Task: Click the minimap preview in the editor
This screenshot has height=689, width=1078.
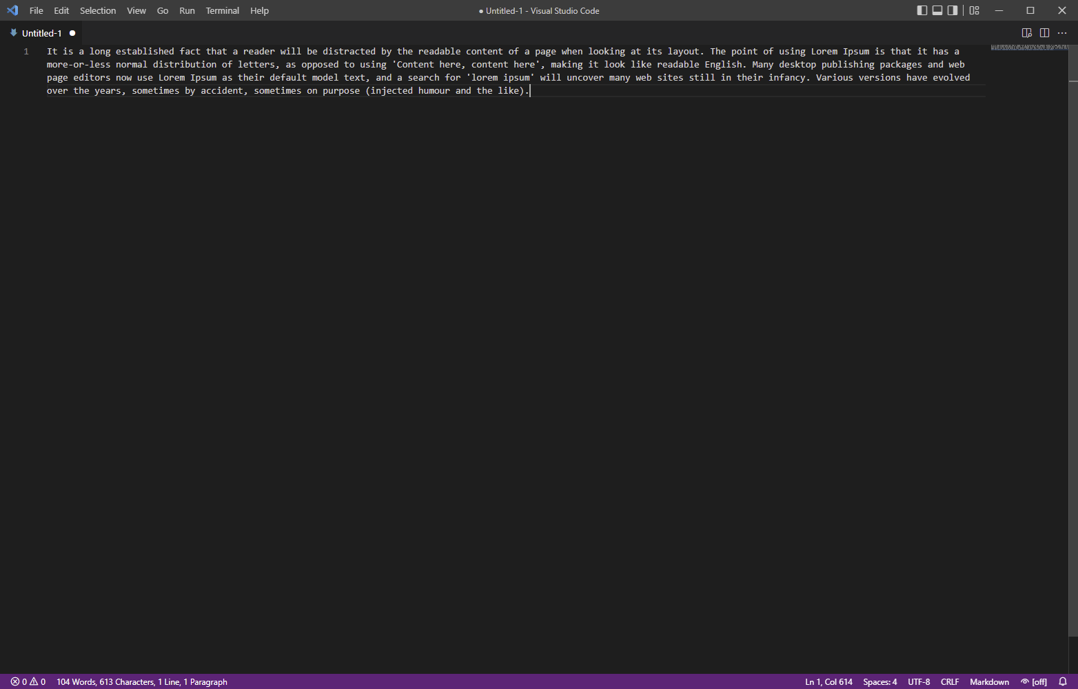Action: pos(1029,48)
